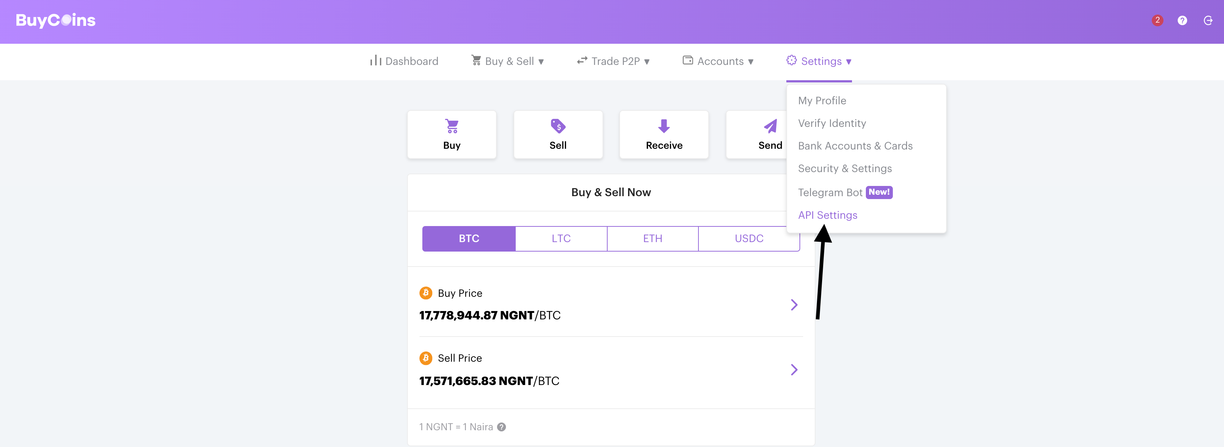1224x447 pixels.
Task: Open Verify Identity settings page
Action: pyautogui.click(x=831, y=123)
